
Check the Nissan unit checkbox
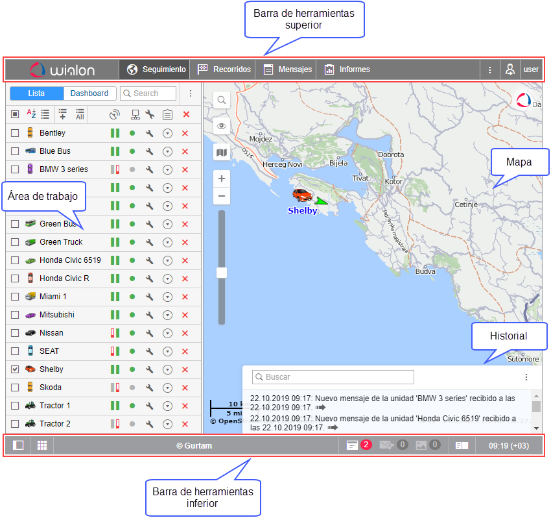coord(15,333)
